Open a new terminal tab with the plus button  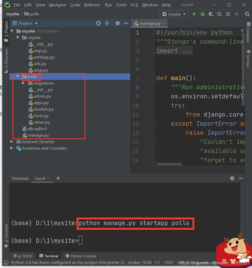pyautogui.click(x=58, y=178)
